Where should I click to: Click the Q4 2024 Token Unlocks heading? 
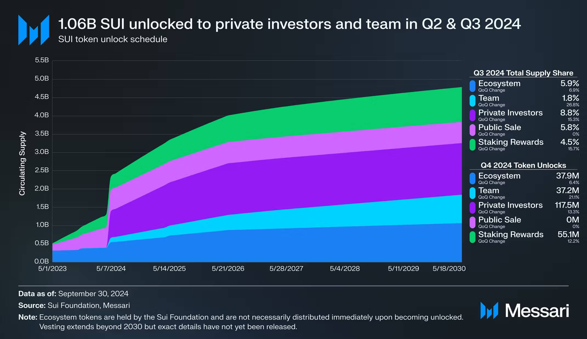click(523, 165)
